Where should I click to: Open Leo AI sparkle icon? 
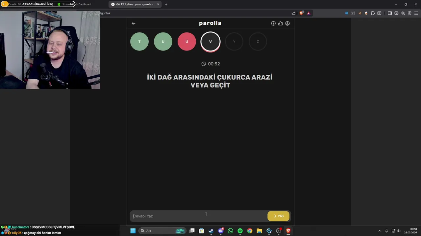403,13
